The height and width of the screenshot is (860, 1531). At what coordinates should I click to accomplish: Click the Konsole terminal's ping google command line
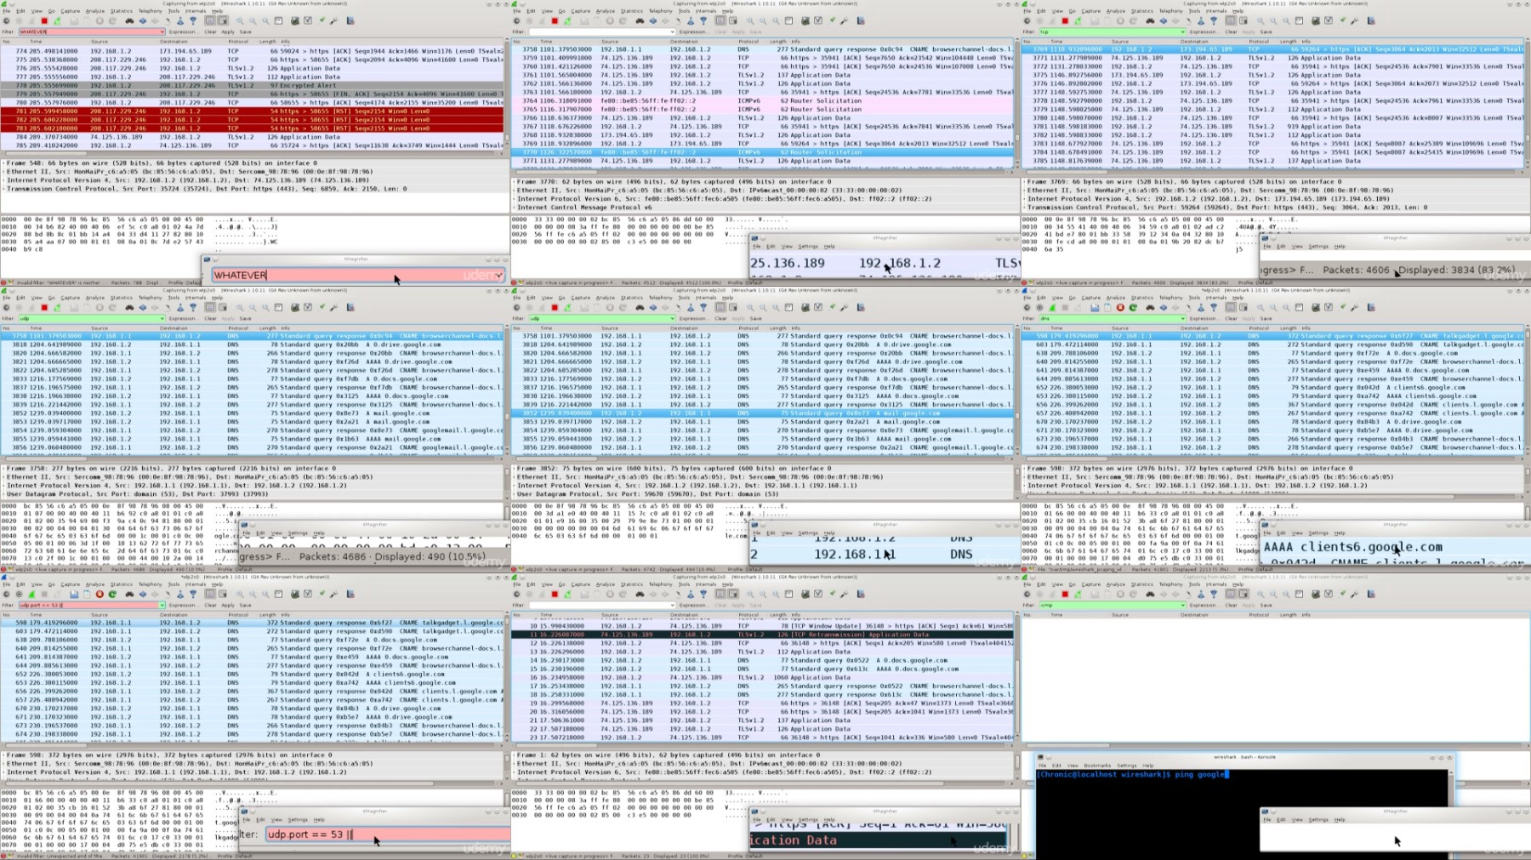pyautogui.click(x=1132, y=775)
